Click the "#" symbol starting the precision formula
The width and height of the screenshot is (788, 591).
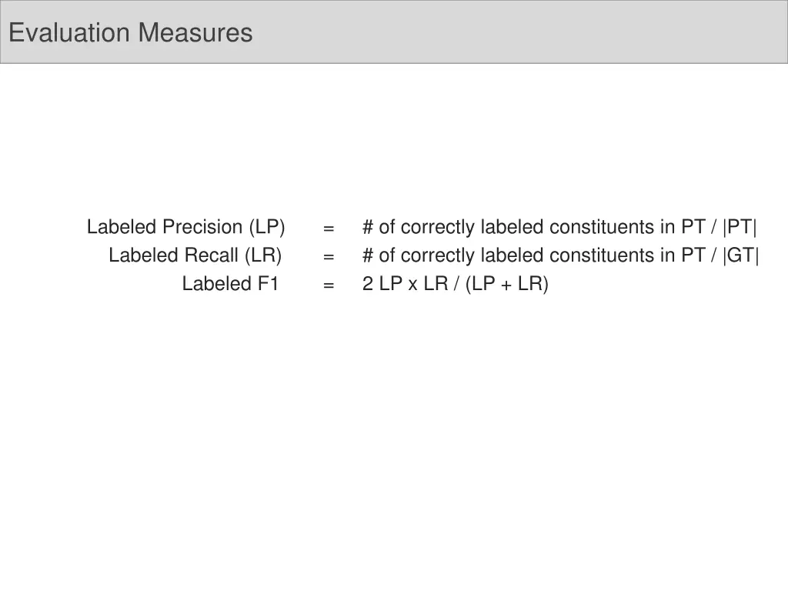368,227
